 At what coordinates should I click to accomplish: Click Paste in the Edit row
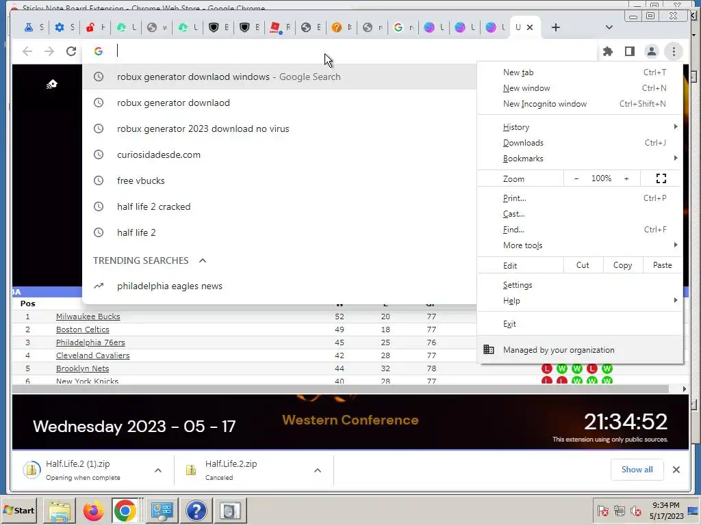point(663,265)
